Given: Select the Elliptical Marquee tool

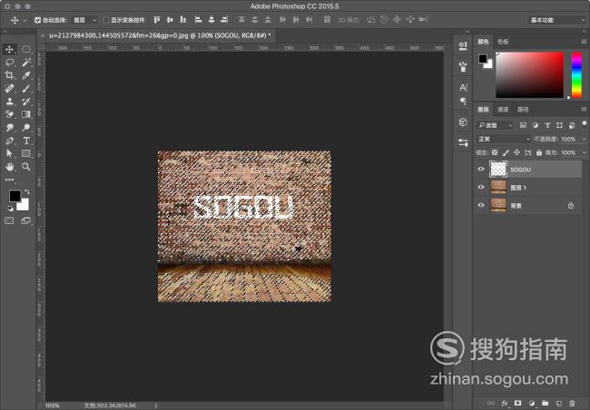Looking at the screenshot, I should coord(26,49).
